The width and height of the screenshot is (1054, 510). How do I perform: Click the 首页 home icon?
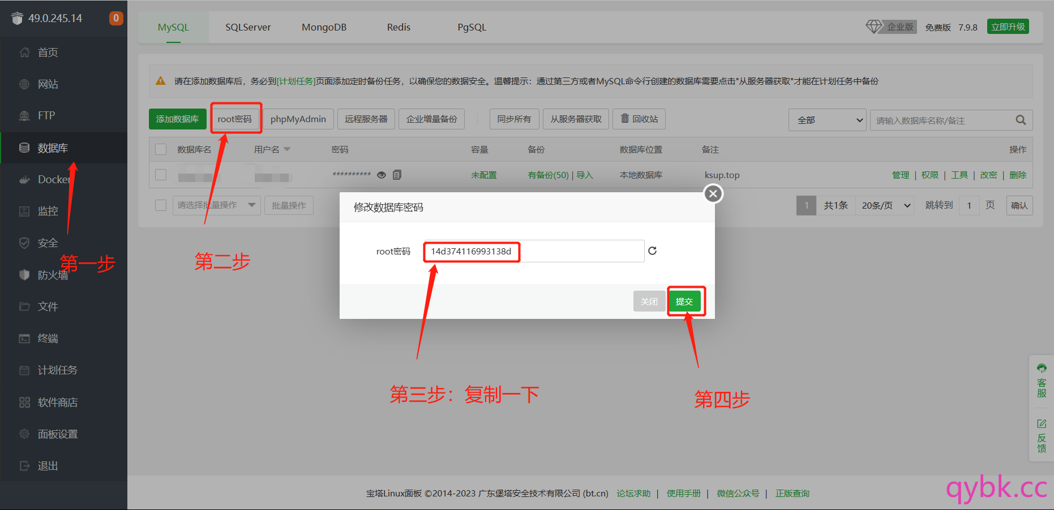click(24, 53)
